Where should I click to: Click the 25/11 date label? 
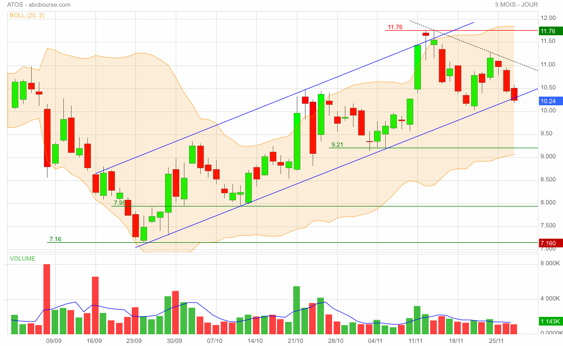pos(496,341)
